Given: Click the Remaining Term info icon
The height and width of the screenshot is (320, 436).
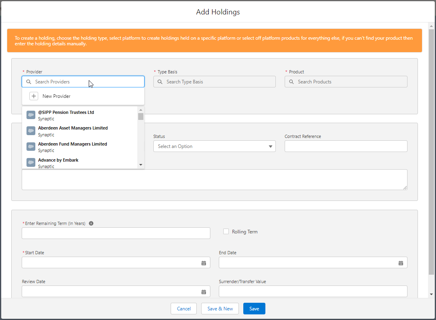Looking at the screenshot, I should (91, 223).
